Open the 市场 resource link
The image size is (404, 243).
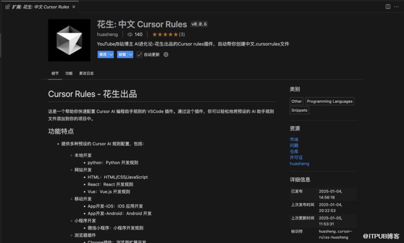click(x=294, y=139)
